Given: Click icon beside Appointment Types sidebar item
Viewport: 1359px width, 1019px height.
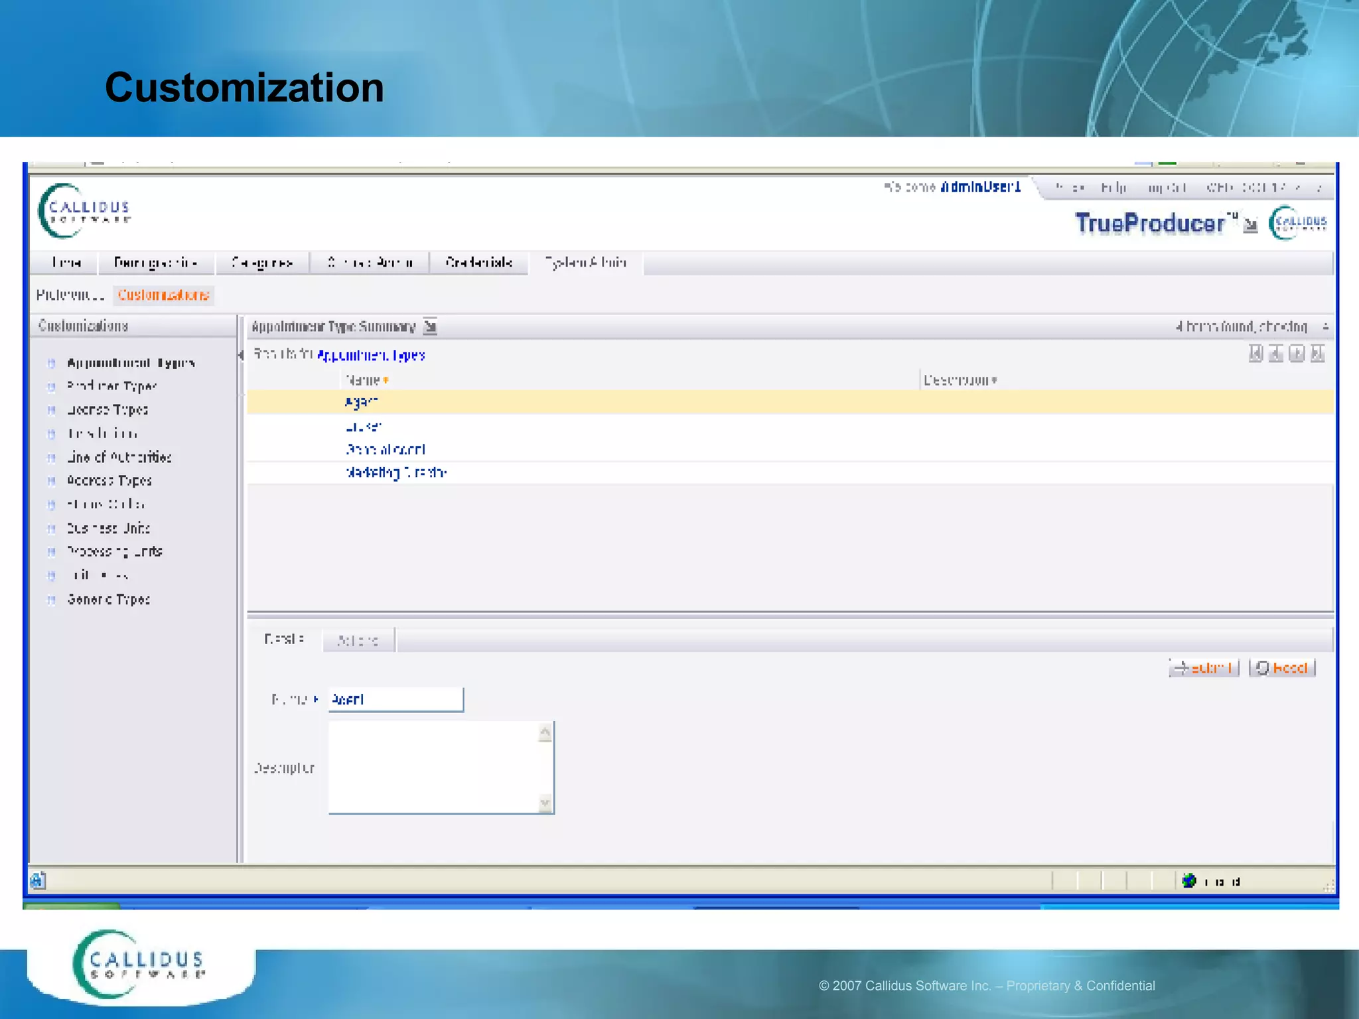Looking at the screenshot, I should click(51, 363).
